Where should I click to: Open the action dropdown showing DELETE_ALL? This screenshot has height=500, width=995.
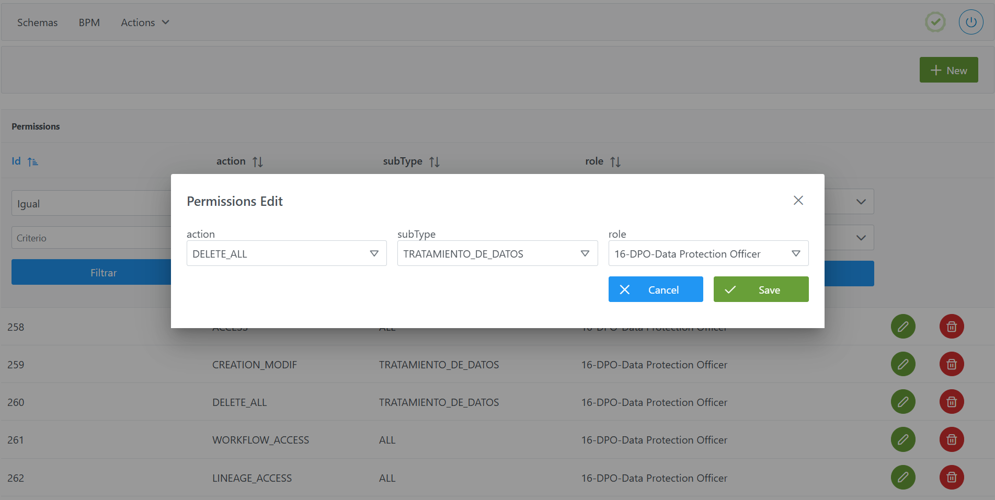(286, 253)
